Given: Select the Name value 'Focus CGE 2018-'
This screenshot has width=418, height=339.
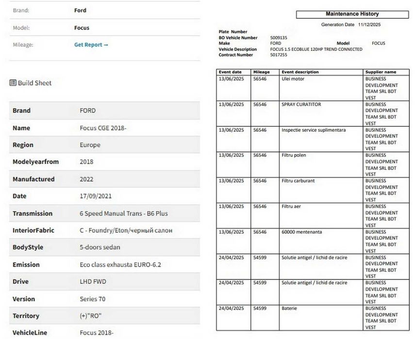Looking at the screenshot, I should (103, 128).
